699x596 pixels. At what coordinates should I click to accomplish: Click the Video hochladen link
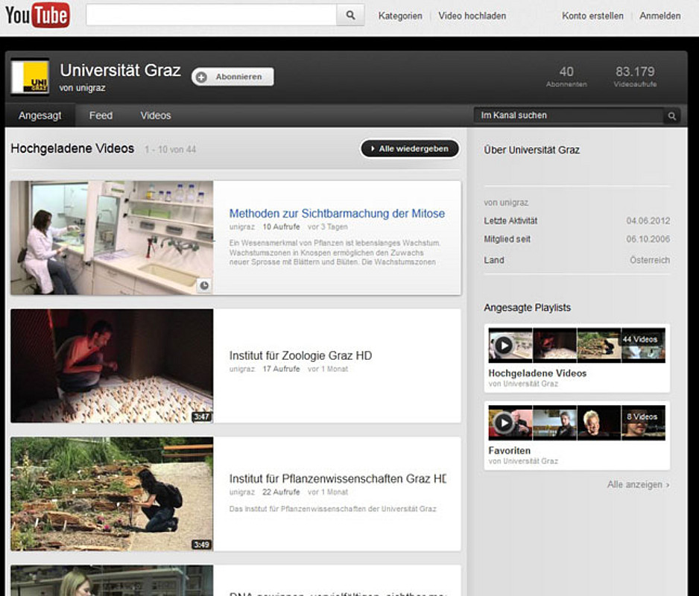472,16
